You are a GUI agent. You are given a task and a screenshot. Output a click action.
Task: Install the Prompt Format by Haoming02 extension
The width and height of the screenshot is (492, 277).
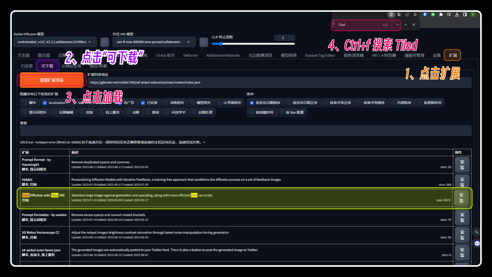[x=462, y=165]
